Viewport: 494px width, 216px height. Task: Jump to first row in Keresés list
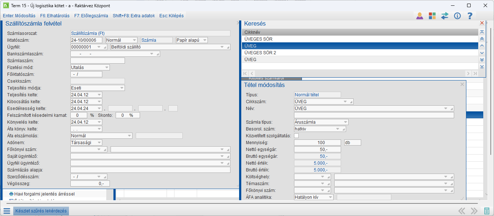[482, 32]
